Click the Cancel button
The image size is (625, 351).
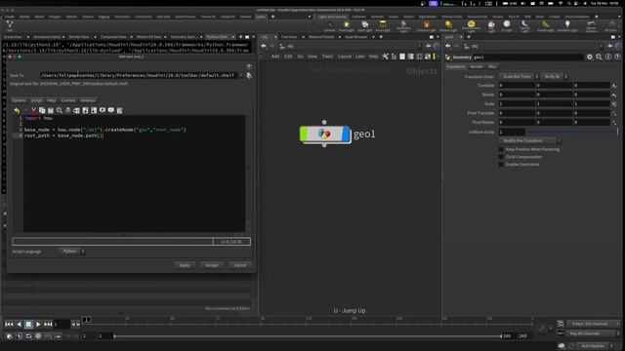point(240,265)
